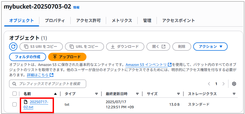
Task: Click the 情報 link next to bucket name
Action: pyautogui.click(x=76, y=7)
